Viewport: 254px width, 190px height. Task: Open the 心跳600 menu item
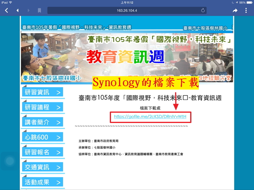pos(43,137)
